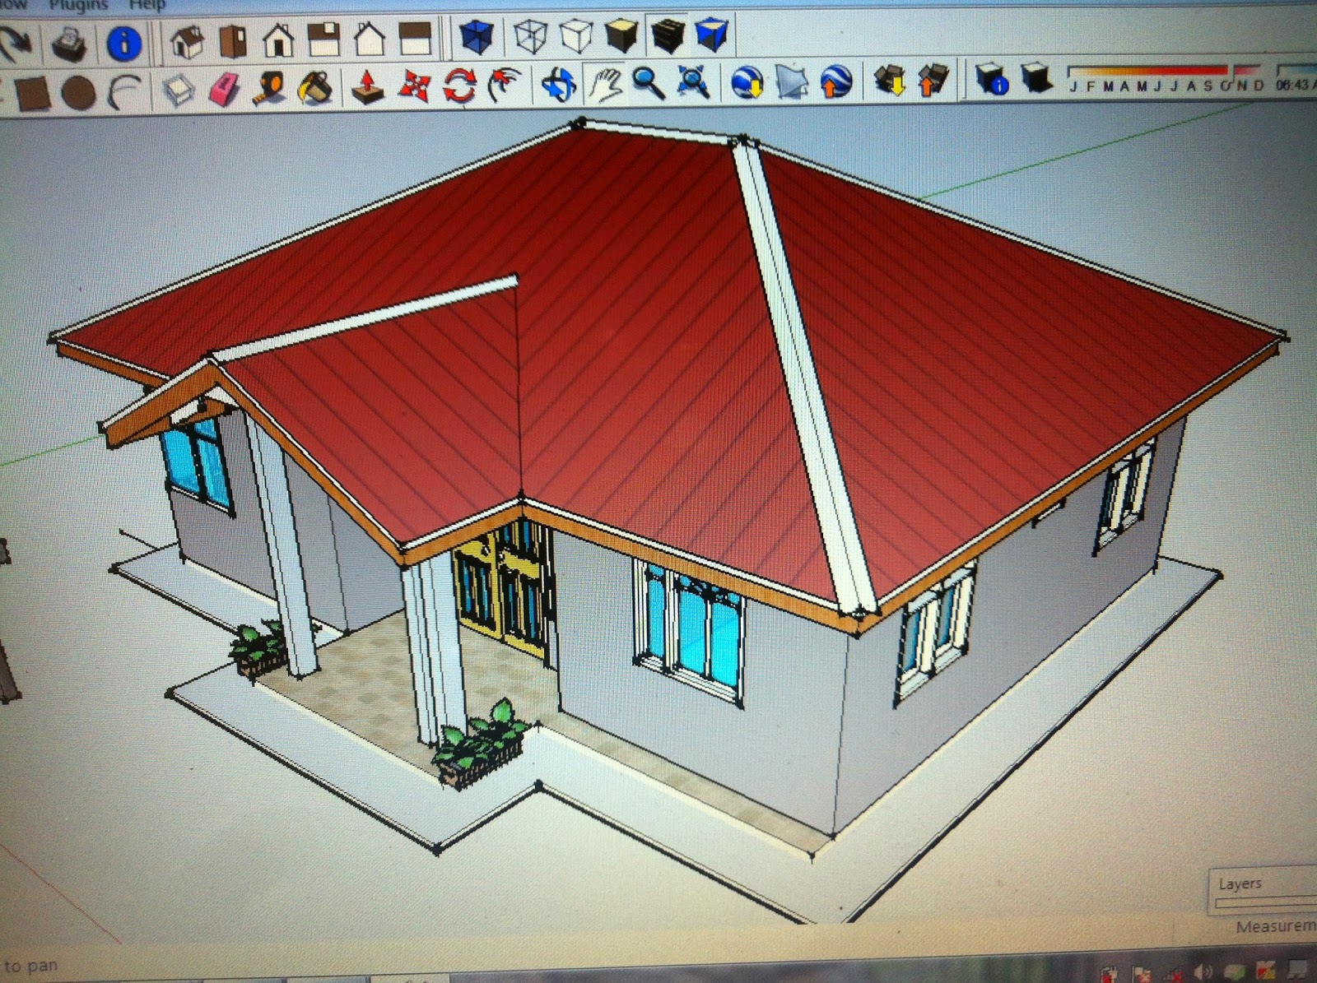
Task: Open the Help menu
Action: pos(147,5)
